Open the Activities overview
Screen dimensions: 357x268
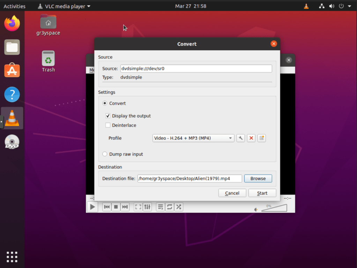[14, 6]
